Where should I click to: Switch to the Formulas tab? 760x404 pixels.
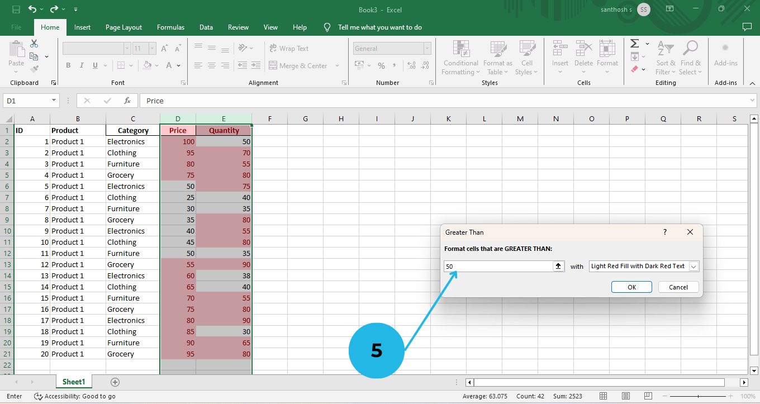tap(170, 27)
